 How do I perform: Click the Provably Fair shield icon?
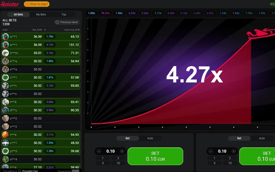click(x=20, y=171)
